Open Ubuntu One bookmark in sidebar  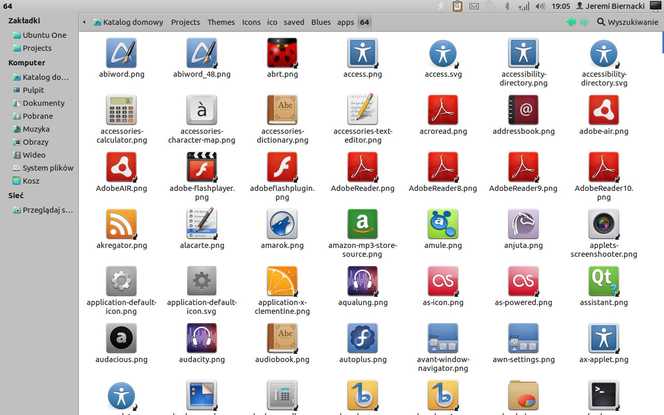click(39, 35)
